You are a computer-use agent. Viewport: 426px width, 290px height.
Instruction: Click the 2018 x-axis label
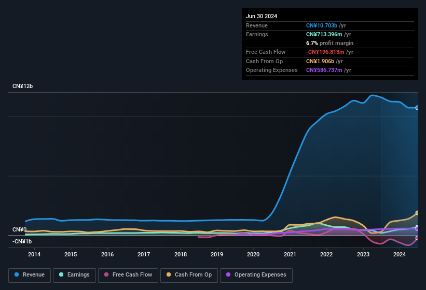(181, 254)
